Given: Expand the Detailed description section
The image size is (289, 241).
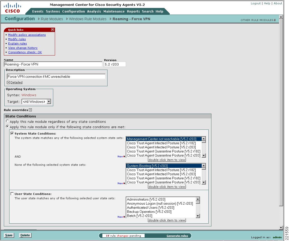Looking at the screenshot, I should coord(8,83).
